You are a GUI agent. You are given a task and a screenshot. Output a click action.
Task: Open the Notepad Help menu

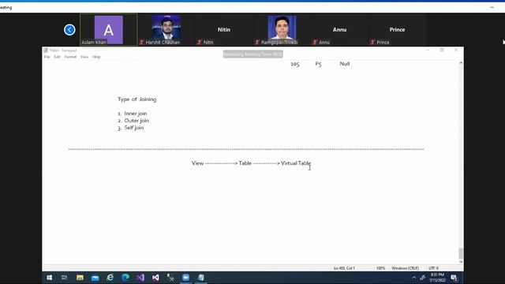(96, 57)
